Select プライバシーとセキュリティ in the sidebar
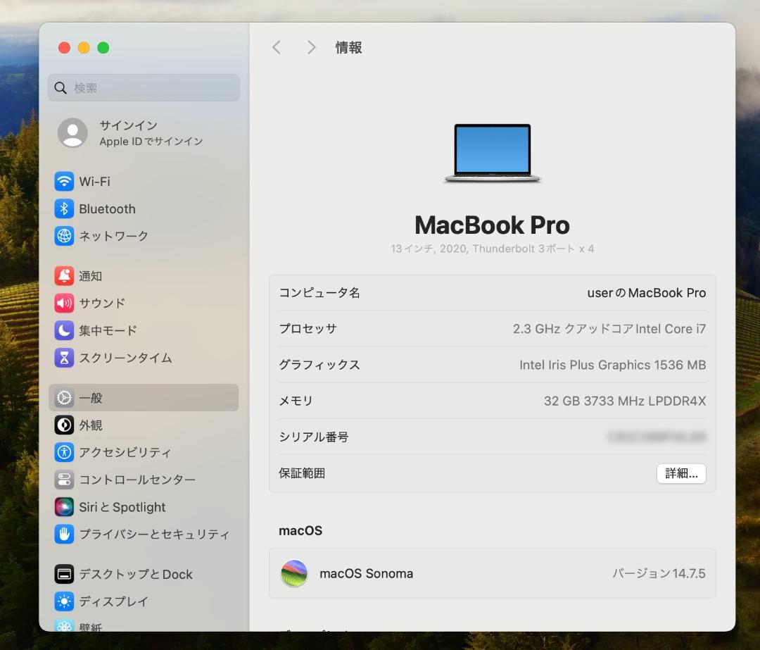This screenshot has height=650, width=760. [144, 534]
